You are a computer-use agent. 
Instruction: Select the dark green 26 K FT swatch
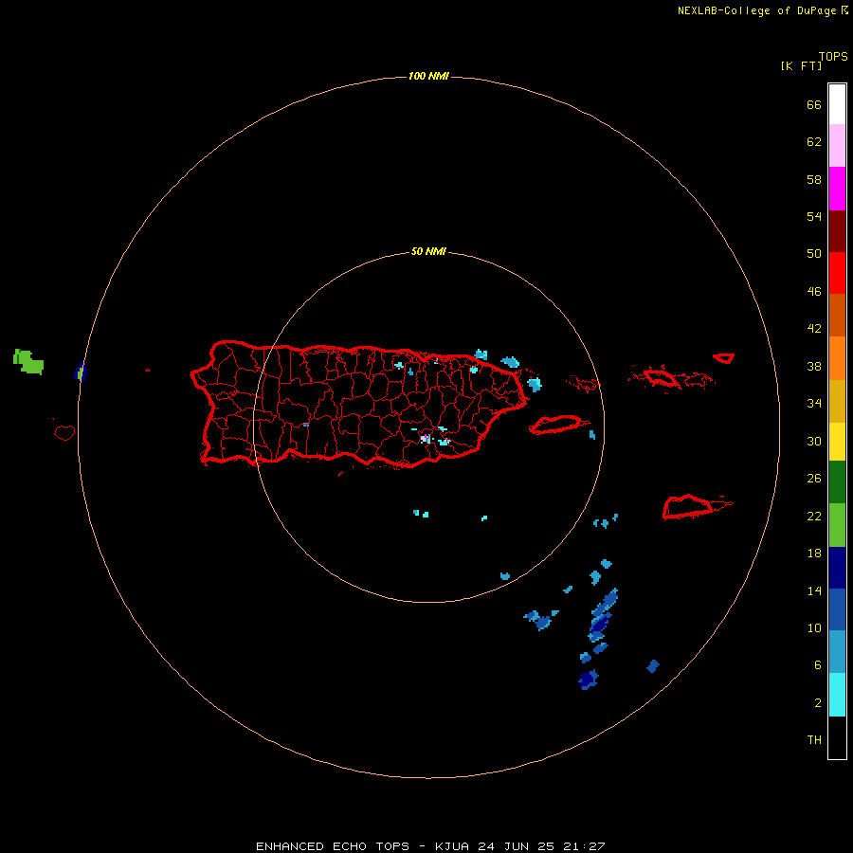click(x=837, y=482)
